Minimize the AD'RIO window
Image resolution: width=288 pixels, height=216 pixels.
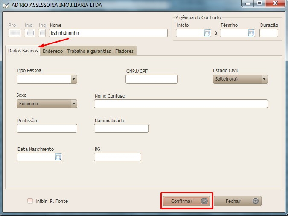coord(248,3)
